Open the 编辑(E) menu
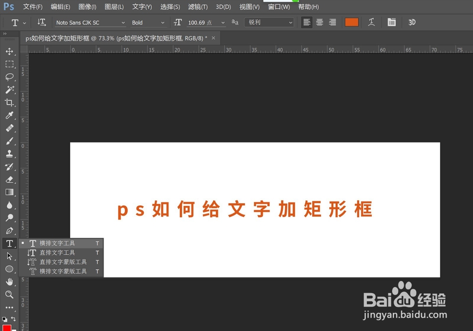Screen dimensions: 473x331 click(x=61, y=7)
